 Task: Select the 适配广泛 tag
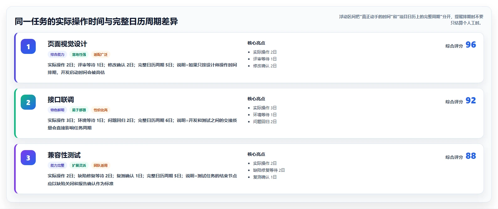point(101,55)
